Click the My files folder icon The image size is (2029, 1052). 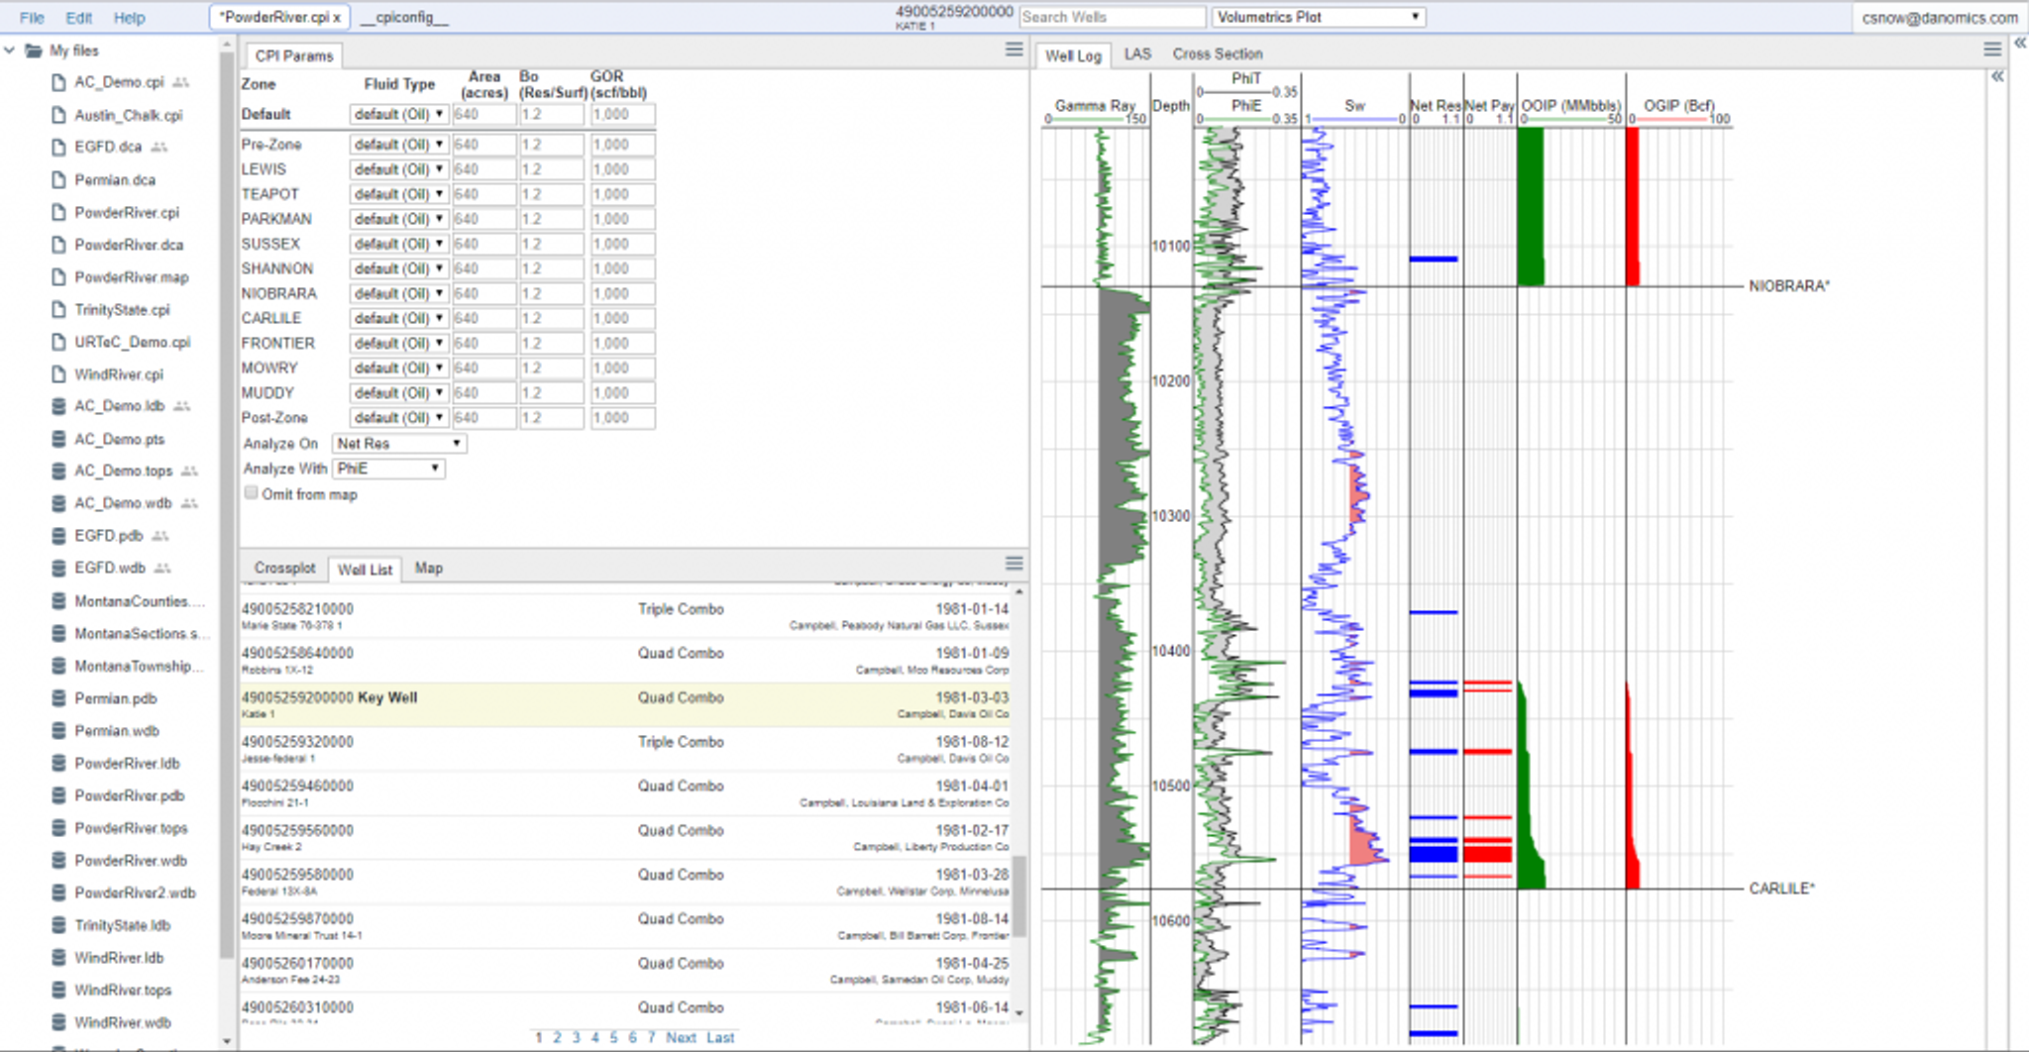pyautogui.click(x=34, y=51)
